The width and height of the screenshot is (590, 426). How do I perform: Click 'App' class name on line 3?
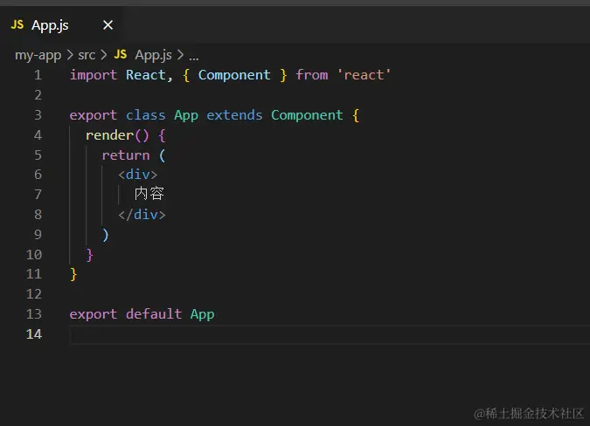coord(186,115)
